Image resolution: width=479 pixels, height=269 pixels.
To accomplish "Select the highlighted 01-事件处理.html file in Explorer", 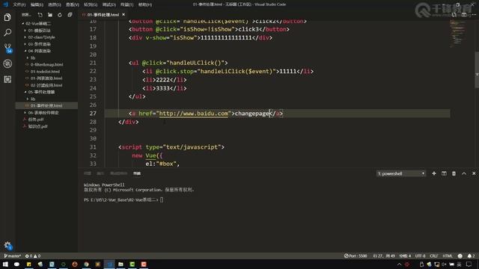I will tap(46, 105).
